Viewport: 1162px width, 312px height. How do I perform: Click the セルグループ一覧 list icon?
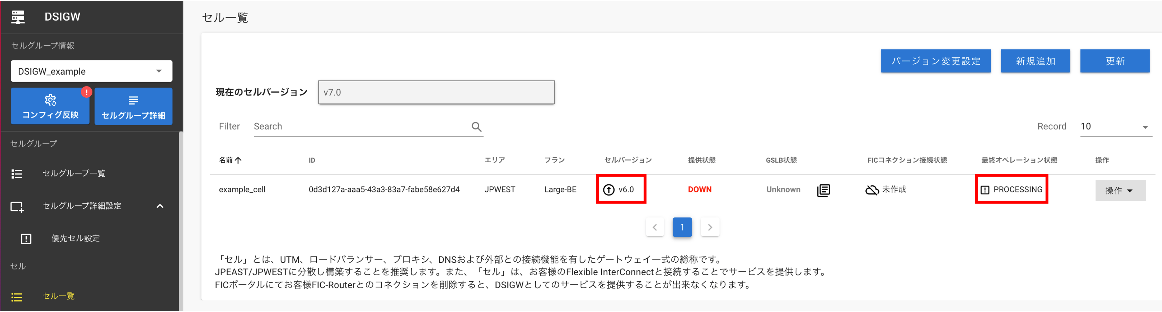(17, 174)
